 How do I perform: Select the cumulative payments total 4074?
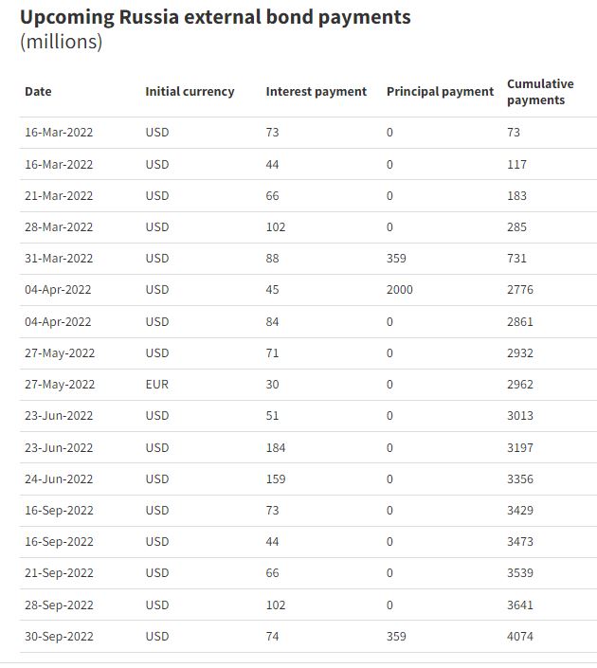coord(520,637)
